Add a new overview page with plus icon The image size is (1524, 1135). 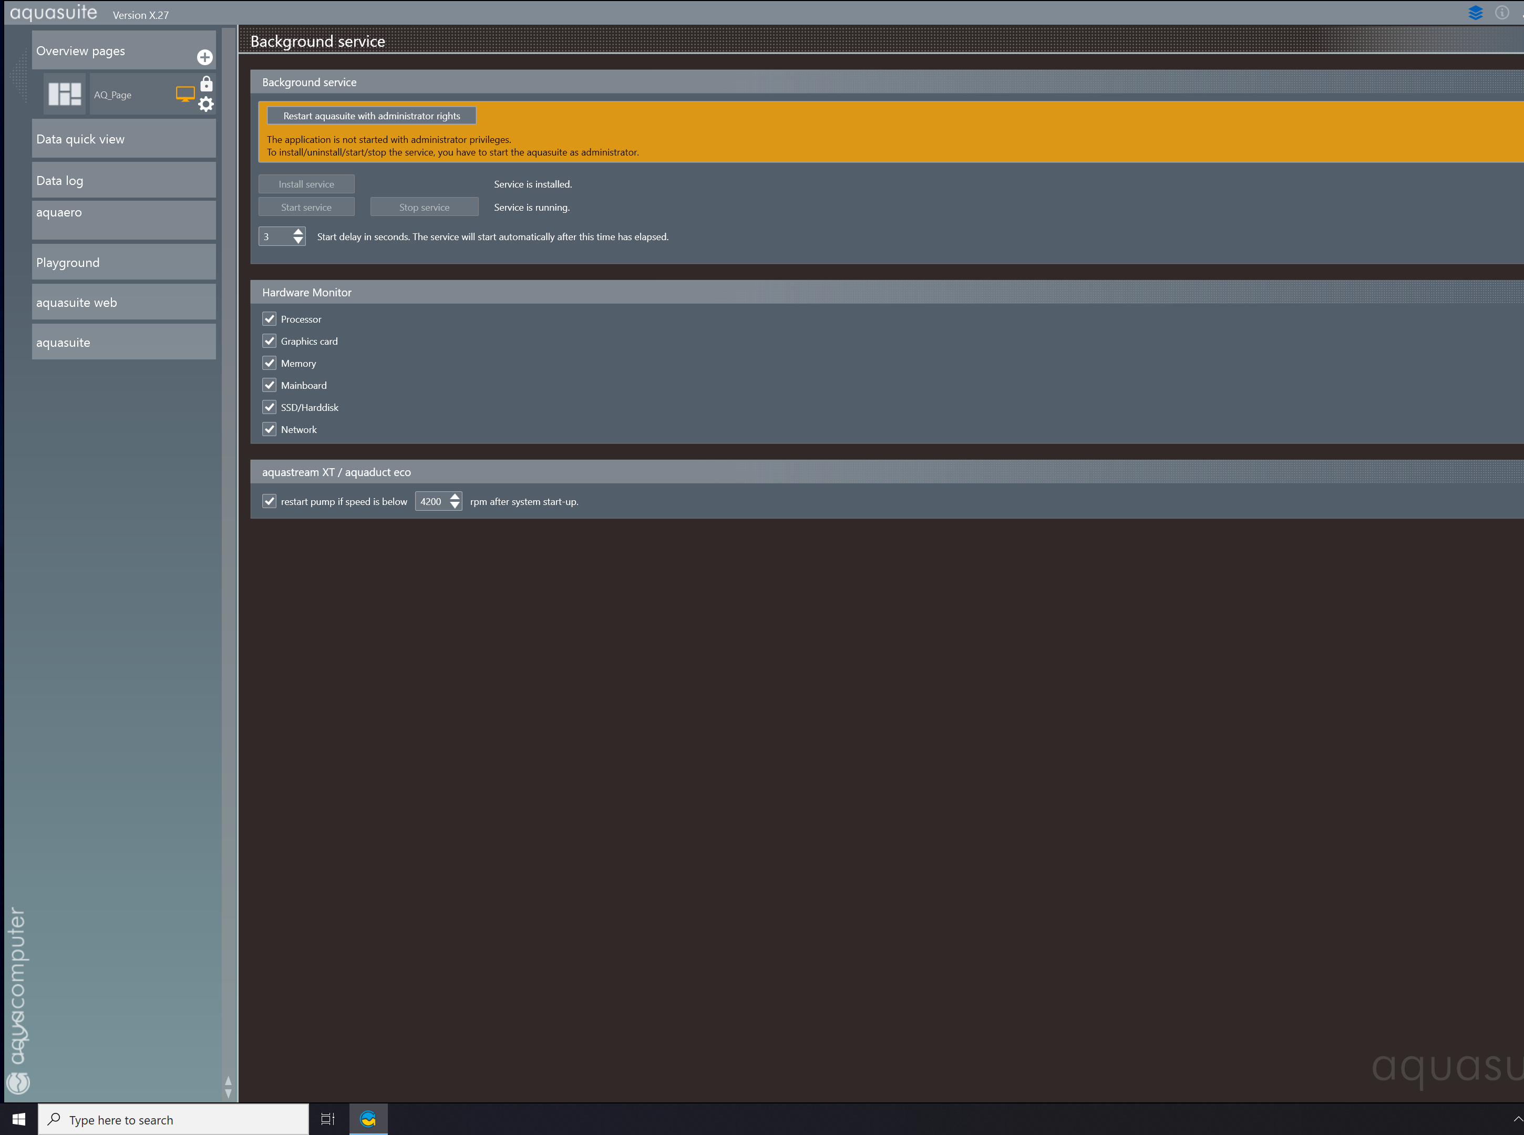coord(205,57)
